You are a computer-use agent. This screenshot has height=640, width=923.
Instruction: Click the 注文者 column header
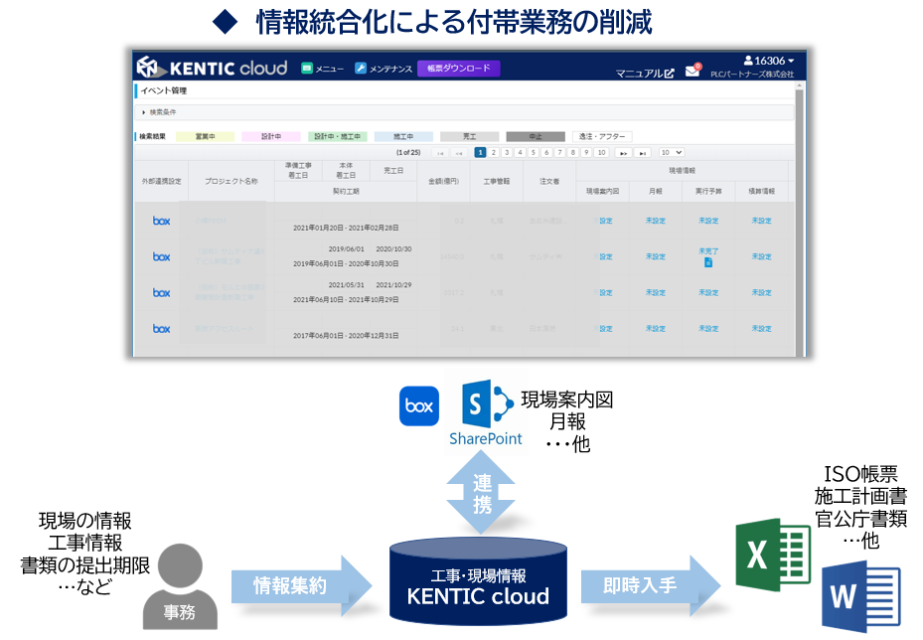coord(549,181)
